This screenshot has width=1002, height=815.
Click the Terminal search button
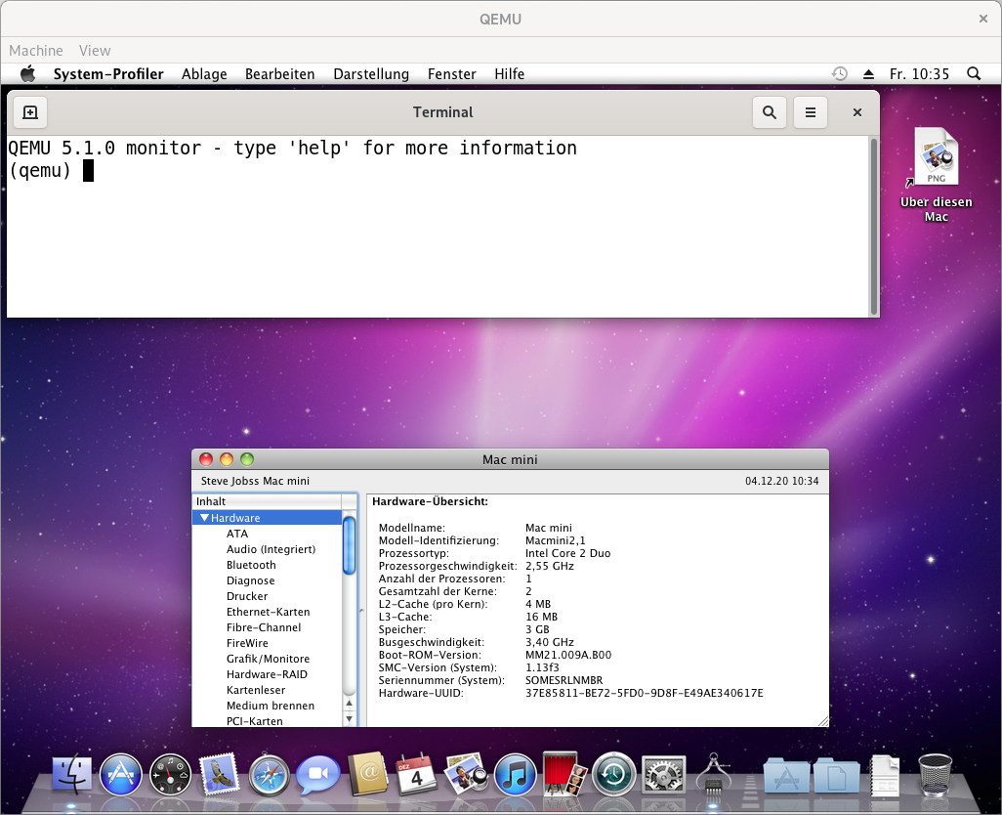tap(770, 112)
